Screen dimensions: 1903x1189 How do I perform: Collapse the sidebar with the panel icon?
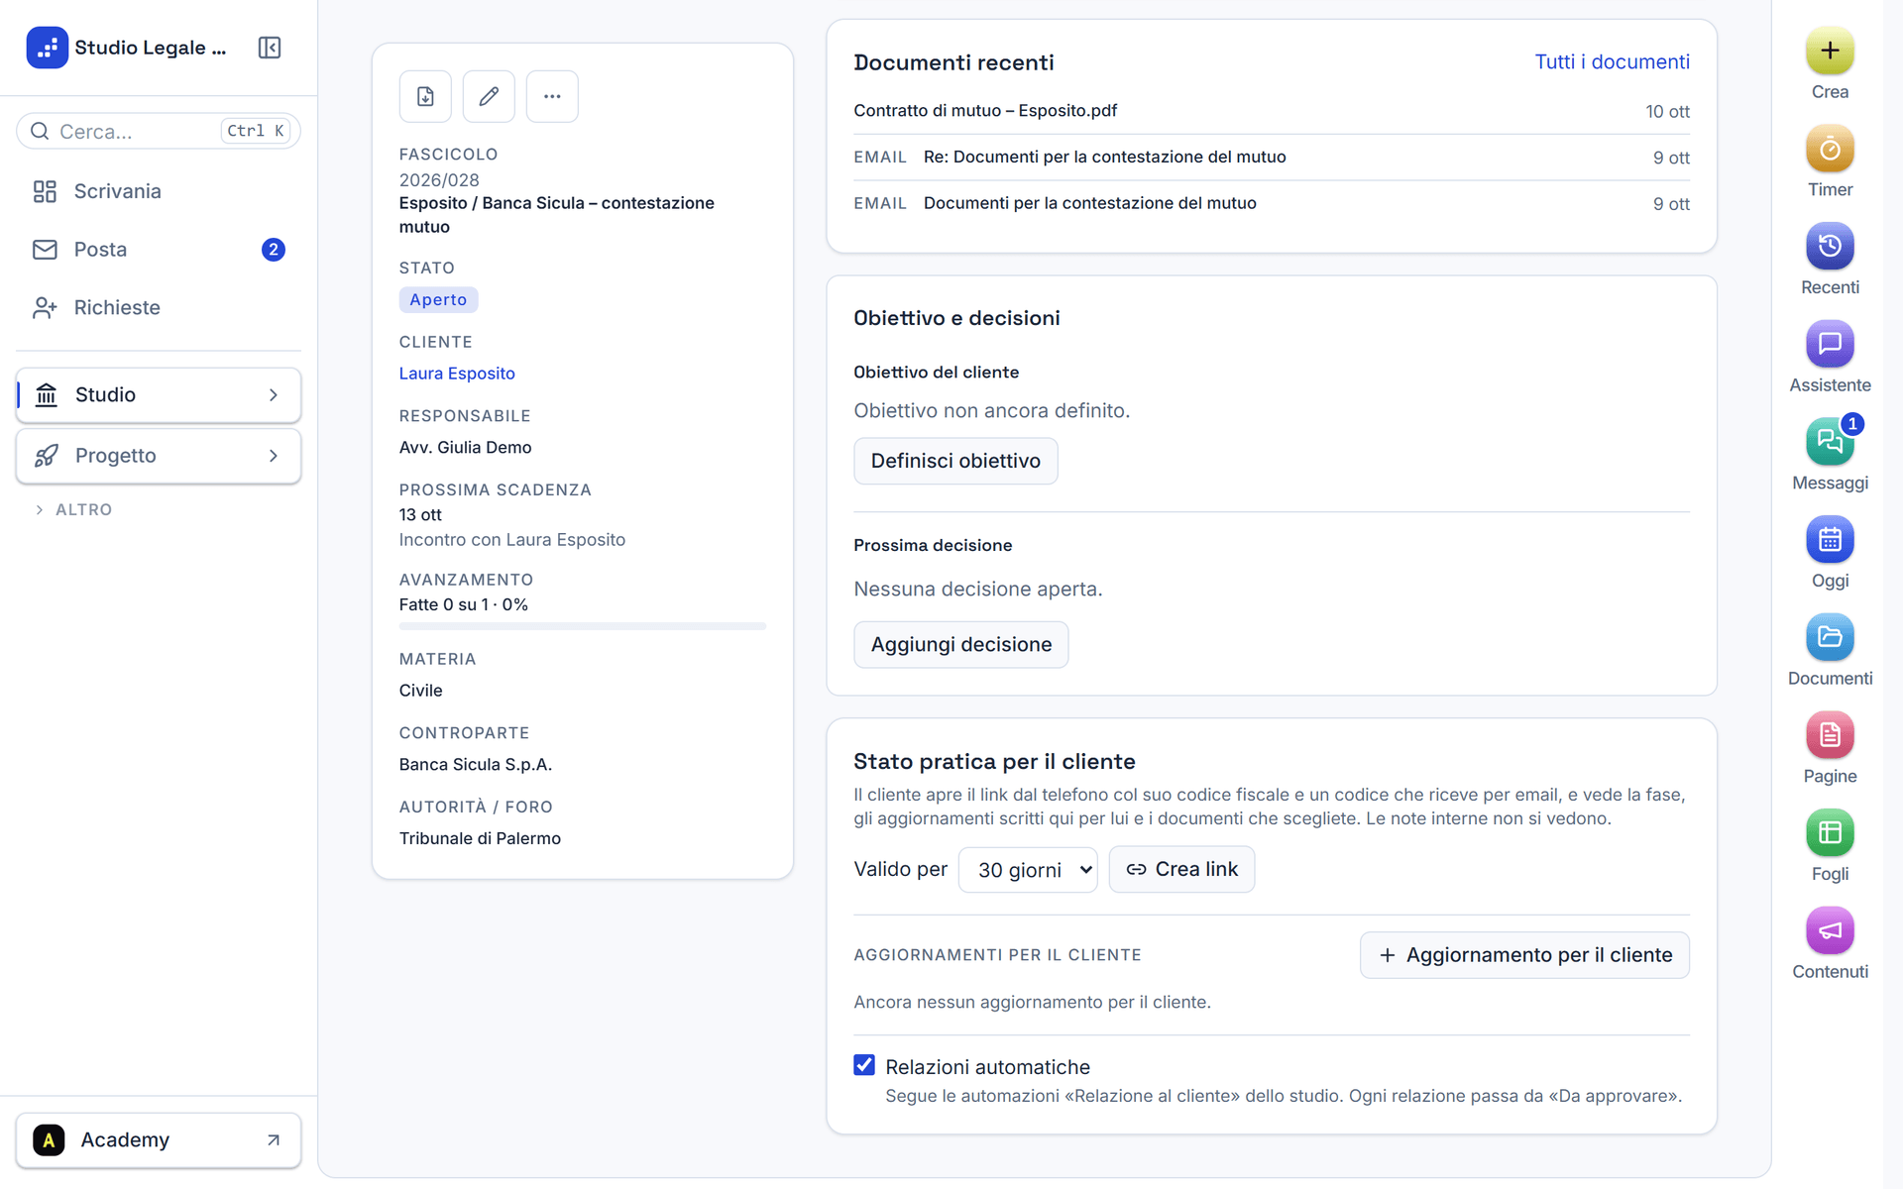(x=270, y=48)
